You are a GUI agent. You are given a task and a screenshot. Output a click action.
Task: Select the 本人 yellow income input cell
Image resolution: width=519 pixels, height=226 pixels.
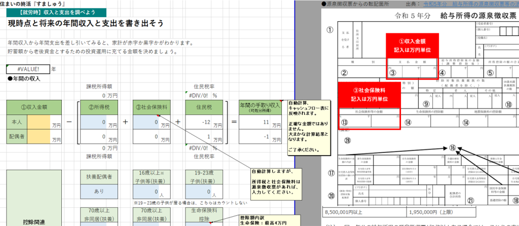[x=39, y=123]
